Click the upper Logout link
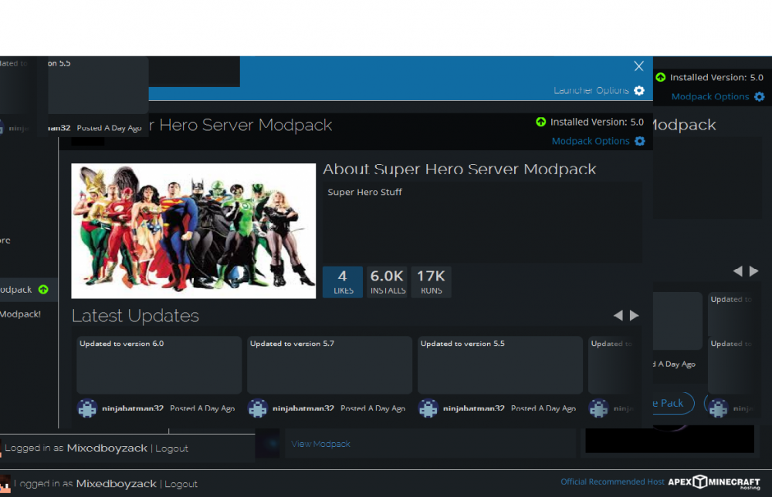Image resolution: width=772 pixels, height=497 pixels. [171, 448]
